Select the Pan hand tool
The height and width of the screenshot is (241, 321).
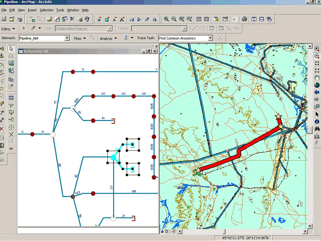[x=317, y=78]
